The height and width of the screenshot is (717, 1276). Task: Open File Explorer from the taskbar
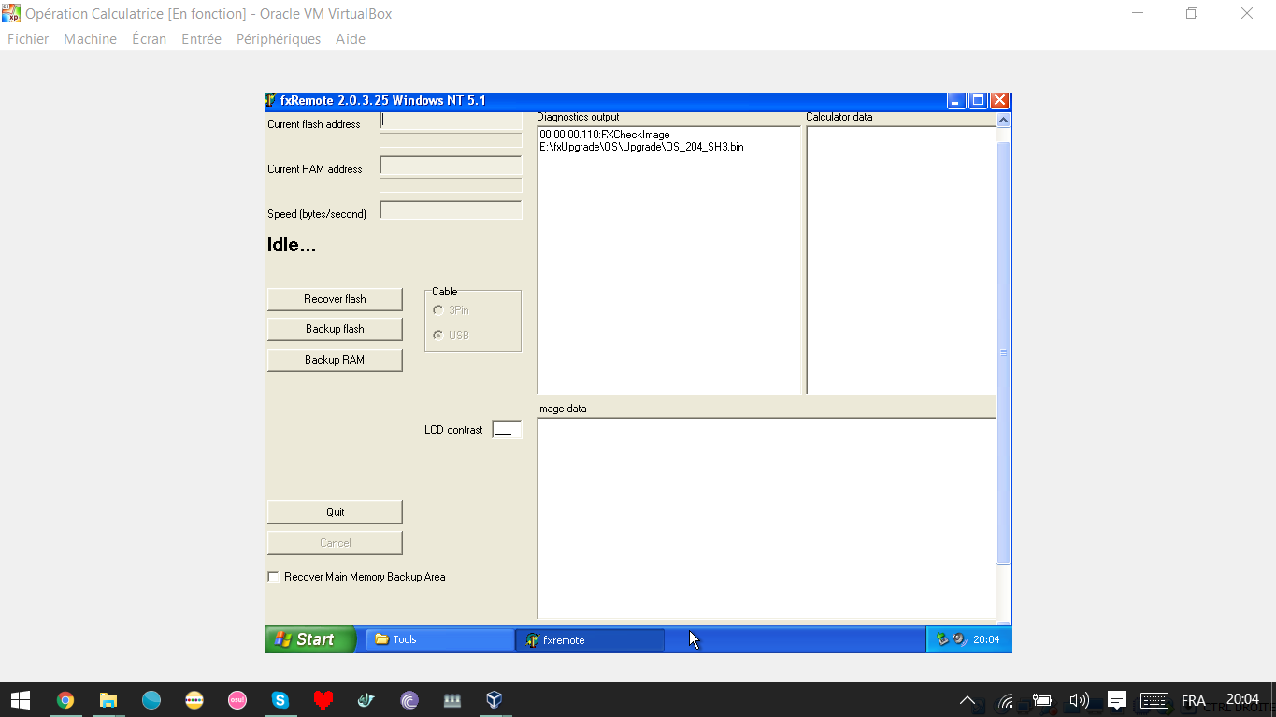point(108,699)
